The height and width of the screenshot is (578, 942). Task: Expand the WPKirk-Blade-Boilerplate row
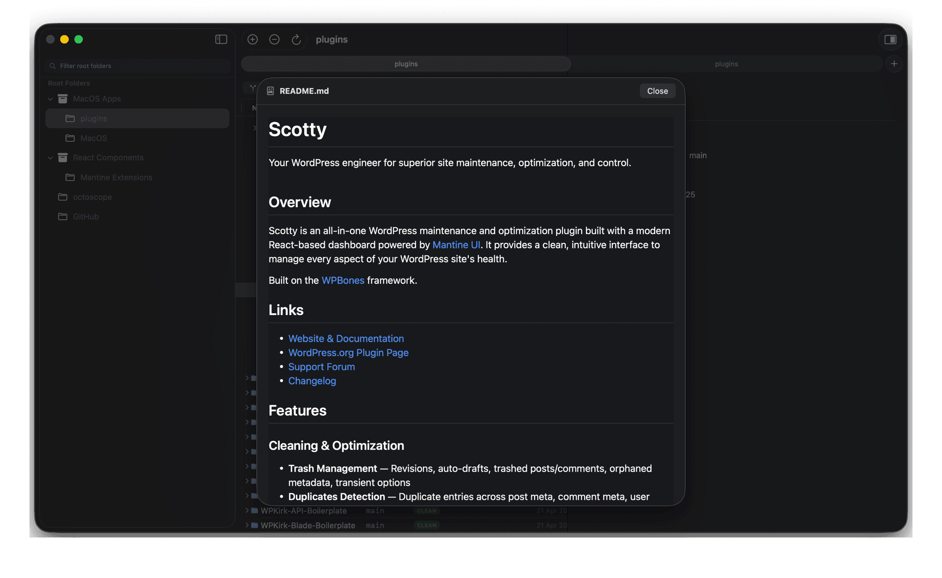247,525
